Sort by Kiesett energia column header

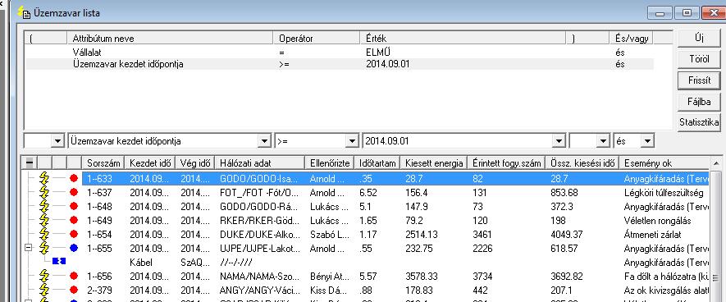(x=434, y=163)
